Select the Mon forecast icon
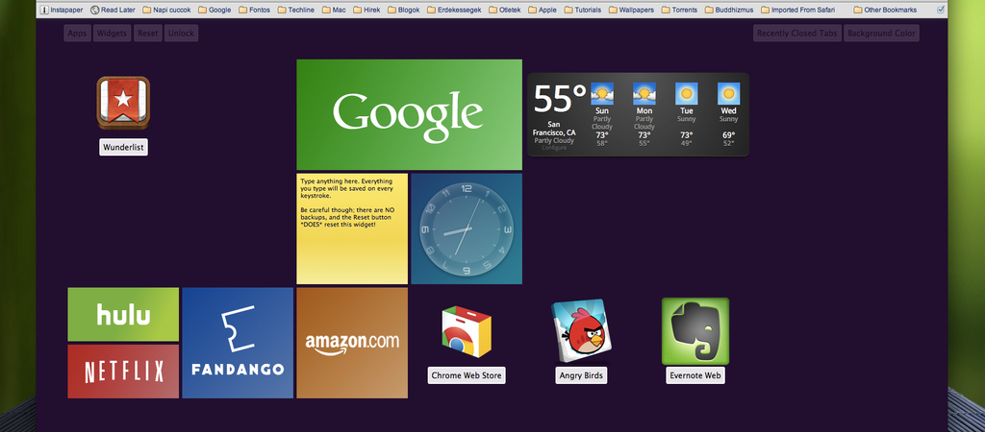 pyautogui.click(x=644, y=94)
